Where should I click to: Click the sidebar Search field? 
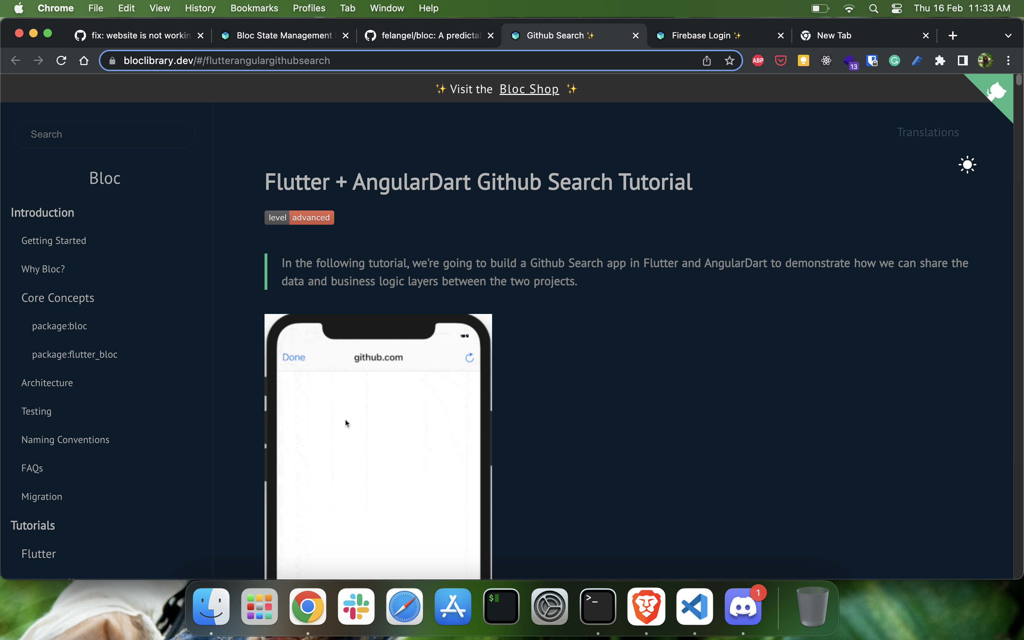[x=104, y=134]
